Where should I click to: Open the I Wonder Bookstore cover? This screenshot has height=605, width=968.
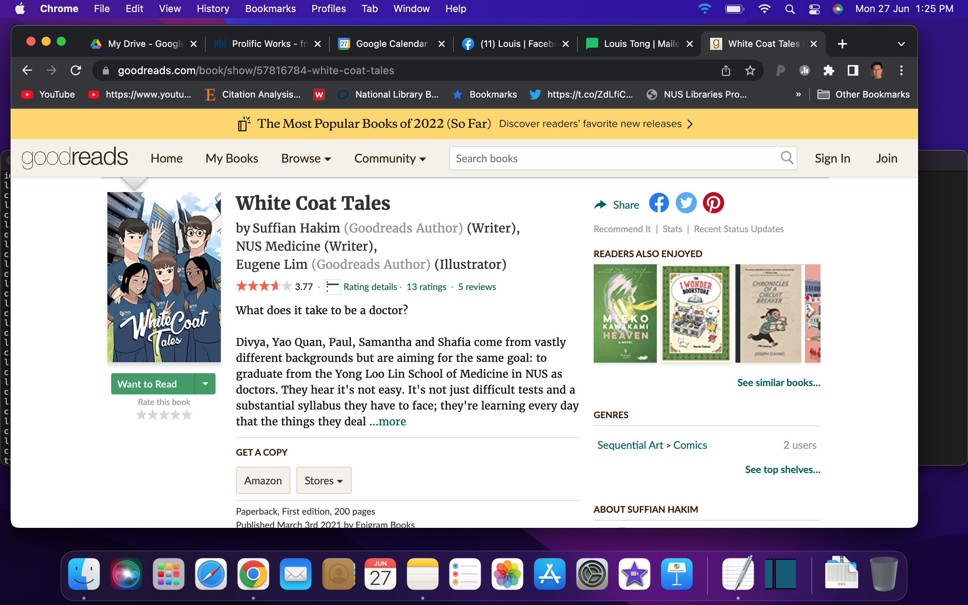coord(696,313)
